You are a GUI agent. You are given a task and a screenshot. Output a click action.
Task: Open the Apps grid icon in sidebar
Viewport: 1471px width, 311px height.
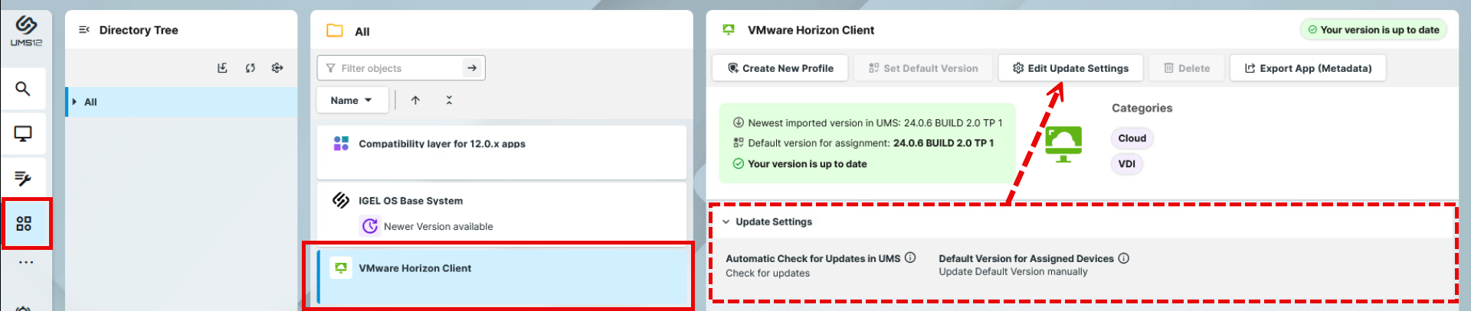click(x=24, y=223)
